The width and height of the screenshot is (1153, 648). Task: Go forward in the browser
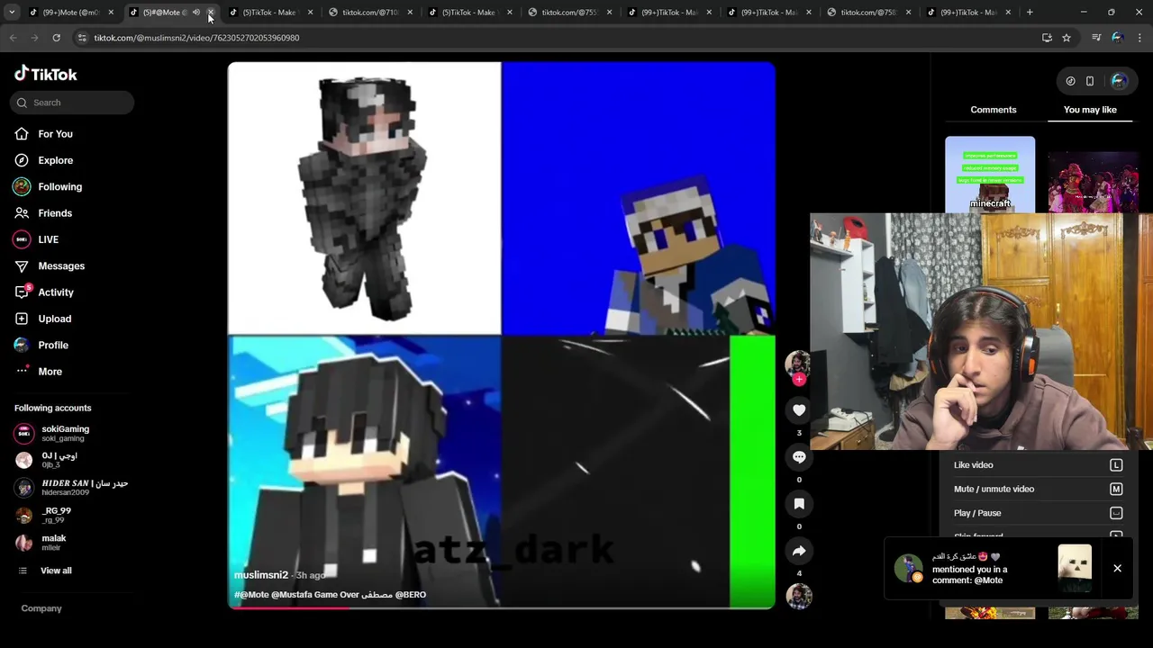pyautogui.click(x=34, y=38)
